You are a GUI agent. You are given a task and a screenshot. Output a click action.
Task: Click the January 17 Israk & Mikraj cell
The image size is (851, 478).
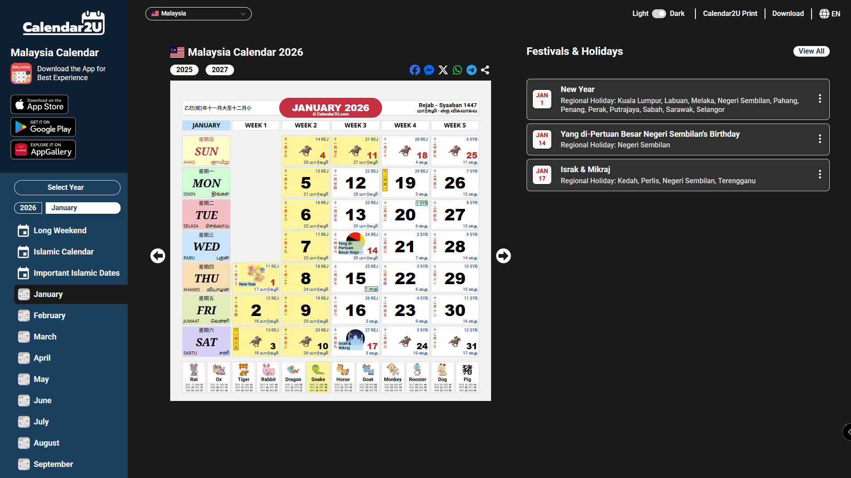355,342
